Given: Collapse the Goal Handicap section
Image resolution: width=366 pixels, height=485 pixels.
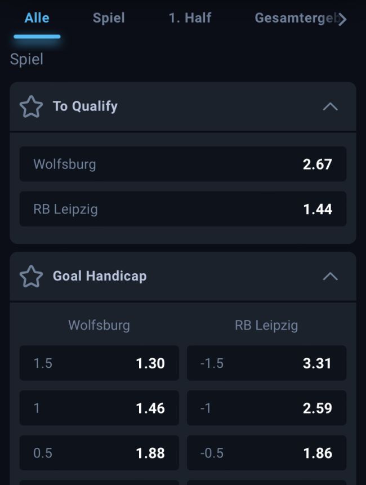Looking at the screenshot, I should click(x=330, y=276).
